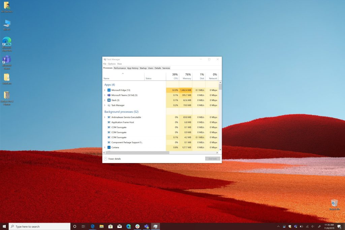
Task: Expand the Microsoft Edge process group
Action: 105,90
